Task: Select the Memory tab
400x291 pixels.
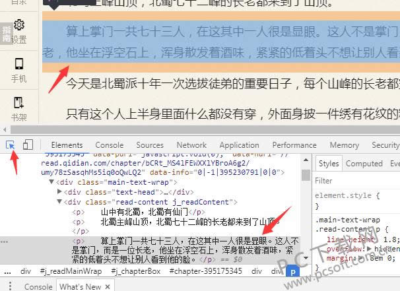Action: coord(344,145)
